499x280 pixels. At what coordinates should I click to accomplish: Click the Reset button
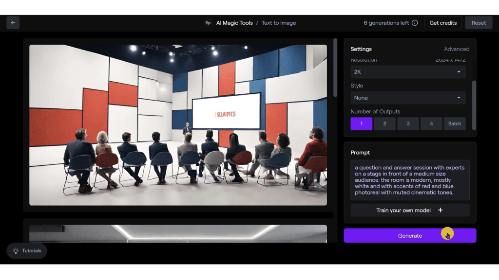(x=479, y=22)
